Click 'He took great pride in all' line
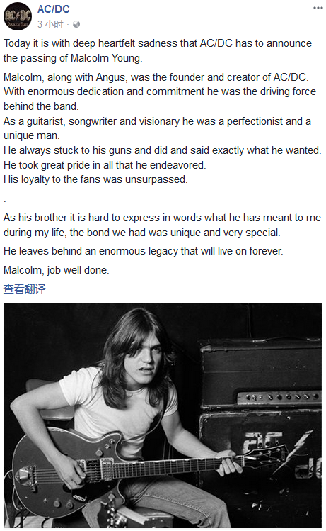Viewport: 326px width, 531px height. pos(105,165)
